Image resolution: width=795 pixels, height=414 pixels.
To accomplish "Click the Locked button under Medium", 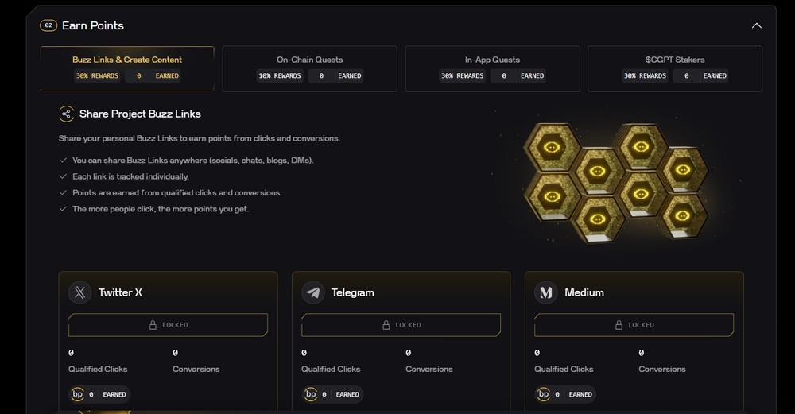I will tap(634, 325).
